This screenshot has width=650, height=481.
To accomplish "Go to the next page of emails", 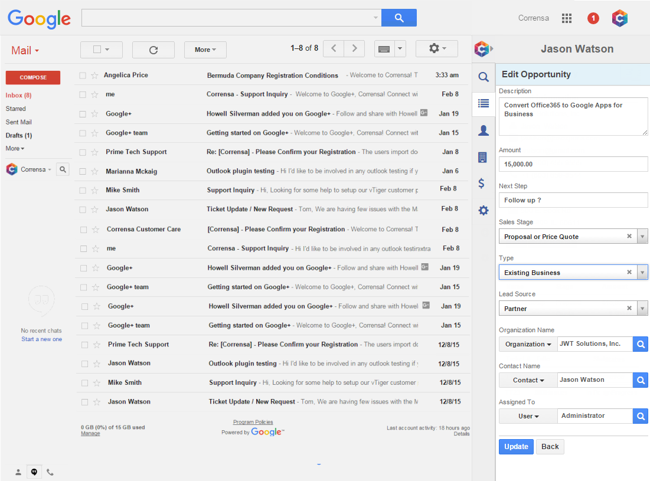I will pos(354,48).
